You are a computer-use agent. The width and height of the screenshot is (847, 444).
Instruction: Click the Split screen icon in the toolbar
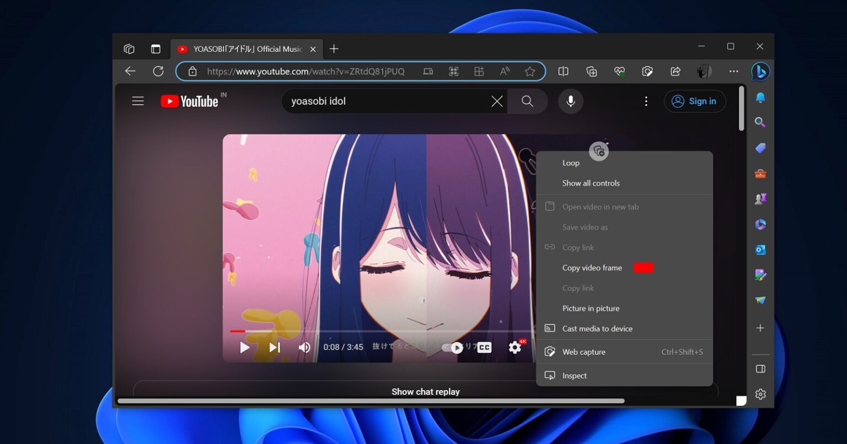point(563,72)
